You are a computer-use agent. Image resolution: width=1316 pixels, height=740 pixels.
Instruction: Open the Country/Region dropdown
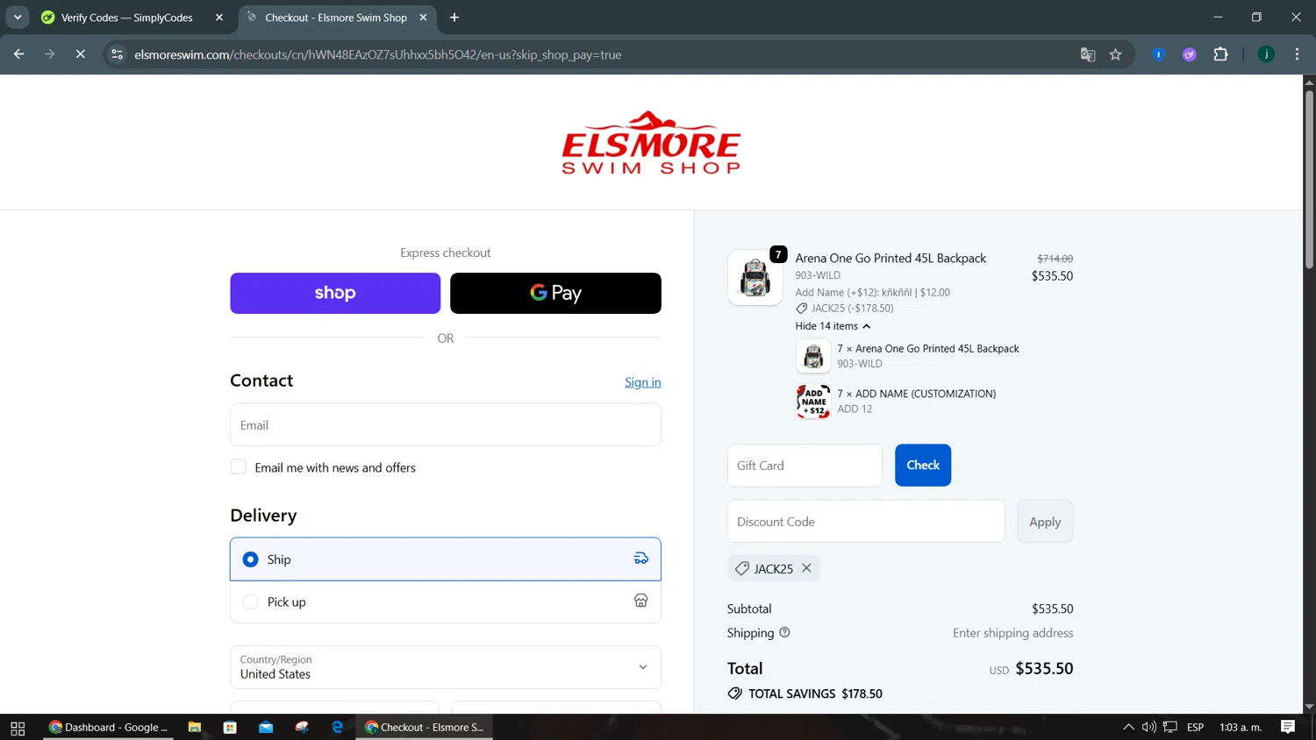pyautogui.click(x=446, y=667)
